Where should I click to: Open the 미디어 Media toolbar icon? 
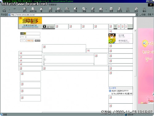[x=67, y=10]
